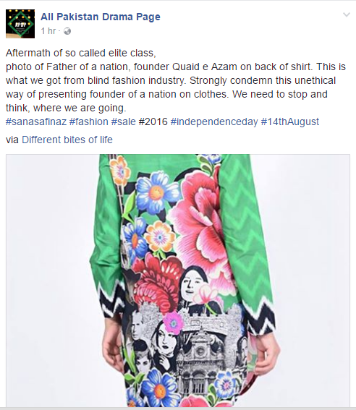Open the All Pakistan Drama Page profile picture

pos(20,24)
